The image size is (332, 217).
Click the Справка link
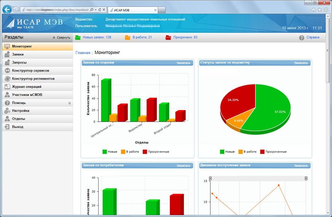click(313, 37)
